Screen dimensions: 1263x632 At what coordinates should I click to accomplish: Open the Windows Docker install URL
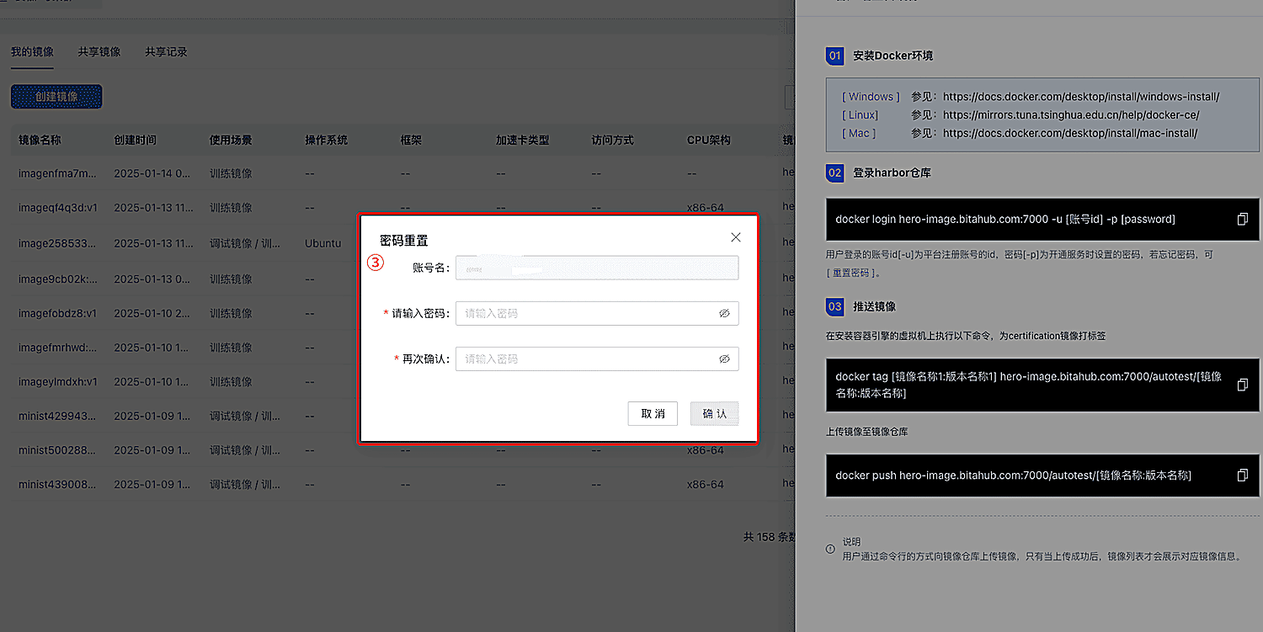tap(1081, 97)
